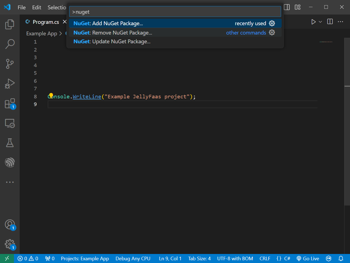Click the minimap preview
This screenshot has width=350, height=263.
tap(326, 42)
